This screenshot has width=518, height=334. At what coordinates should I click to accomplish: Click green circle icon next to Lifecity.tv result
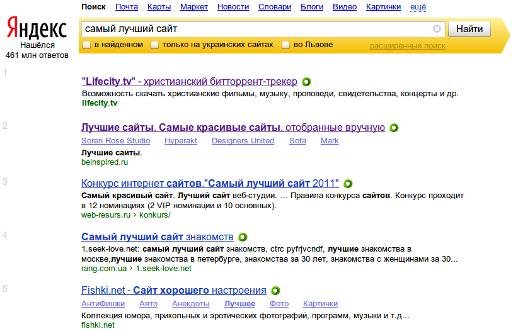pyautogui.click(x=306, y=82)
